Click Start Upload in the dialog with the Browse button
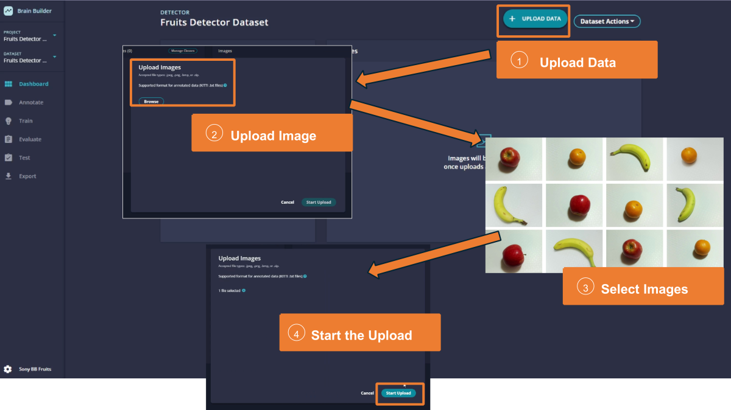Image resolution: width=731 pixels, height=410 pixels. click(319, 202)
